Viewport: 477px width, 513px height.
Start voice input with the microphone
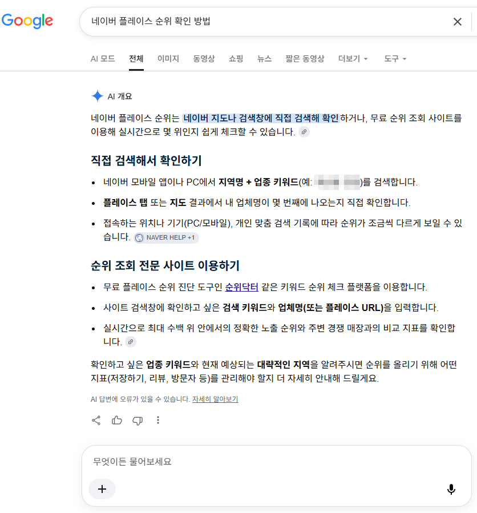[x=451, y=489]
